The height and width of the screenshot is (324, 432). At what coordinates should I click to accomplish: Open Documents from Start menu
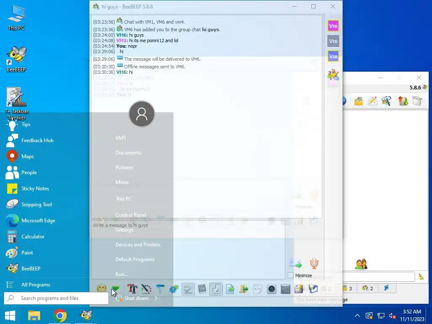(x=128, y=153)
